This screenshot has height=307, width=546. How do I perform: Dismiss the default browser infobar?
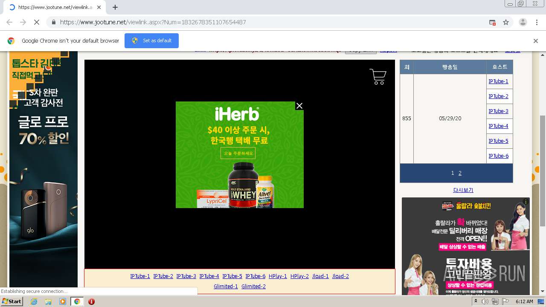[536, 41]
